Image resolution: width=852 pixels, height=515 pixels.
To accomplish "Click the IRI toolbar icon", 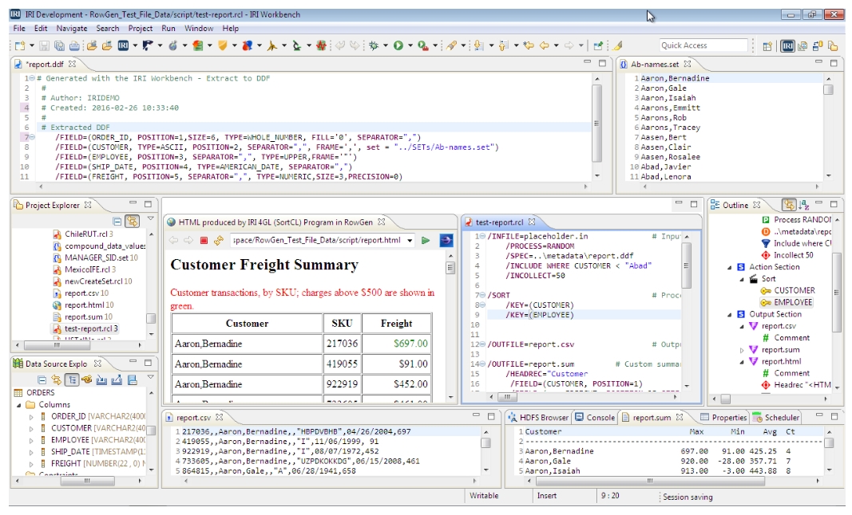I will (x=124, y=46).
